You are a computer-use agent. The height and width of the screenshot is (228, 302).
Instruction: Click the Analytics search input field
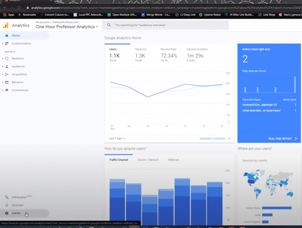[169, 25]
